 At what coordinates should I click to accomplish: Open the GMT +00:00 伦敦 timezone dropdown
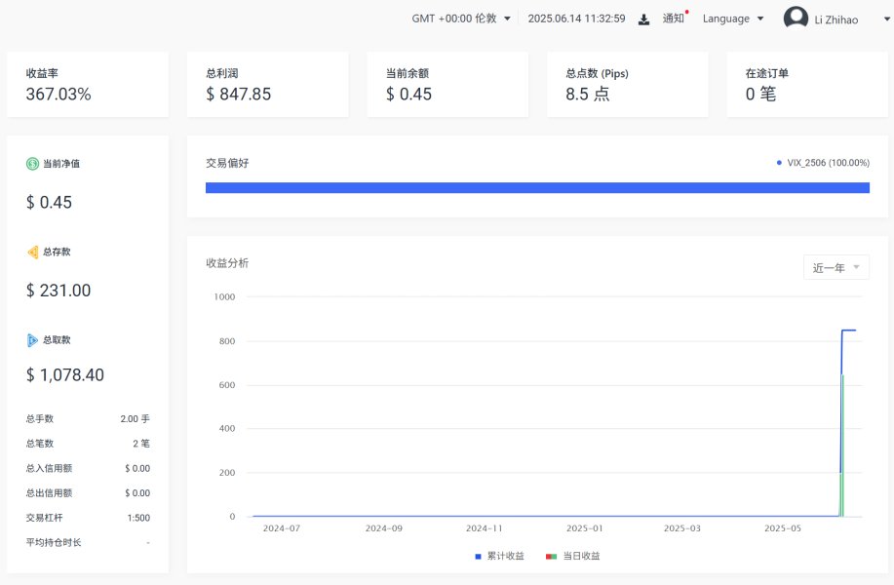[460, 19]
